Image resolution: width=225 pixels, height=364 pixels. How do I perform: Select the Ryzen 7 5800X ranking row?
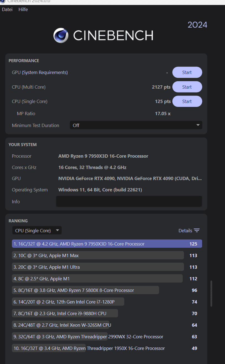107,290
